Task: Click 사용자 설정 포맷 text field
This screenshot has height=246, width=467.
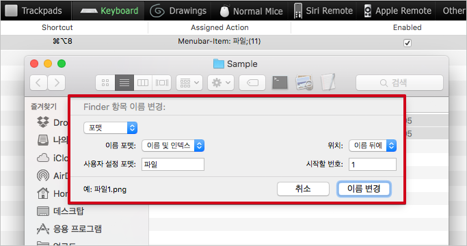Action: tap(173, 165)
